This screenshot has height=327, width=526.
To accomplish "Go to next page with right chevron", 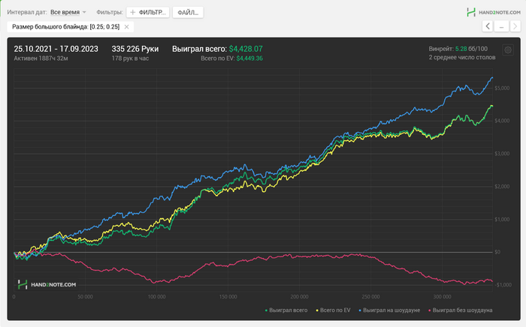I will 515,26.
